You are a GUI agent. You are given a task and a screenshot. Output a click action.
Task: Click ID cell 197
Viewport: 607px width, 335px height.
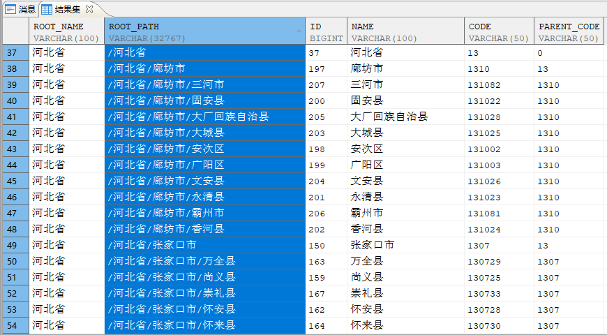pos(327,69)
